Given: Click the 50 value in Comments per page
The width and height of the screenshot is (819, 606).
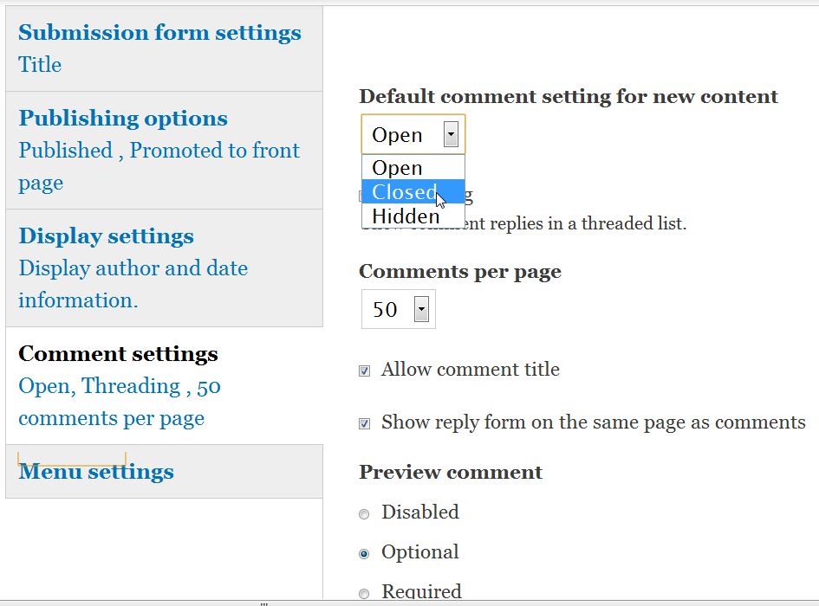Looking at the screenshot, I should 385,309.
